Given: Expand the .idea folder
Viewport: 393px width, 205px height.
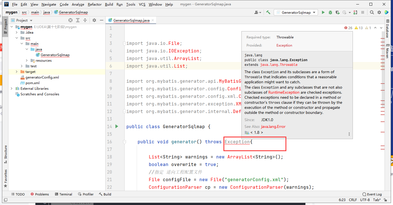Looking at the screenshot, I should point(17,33).
